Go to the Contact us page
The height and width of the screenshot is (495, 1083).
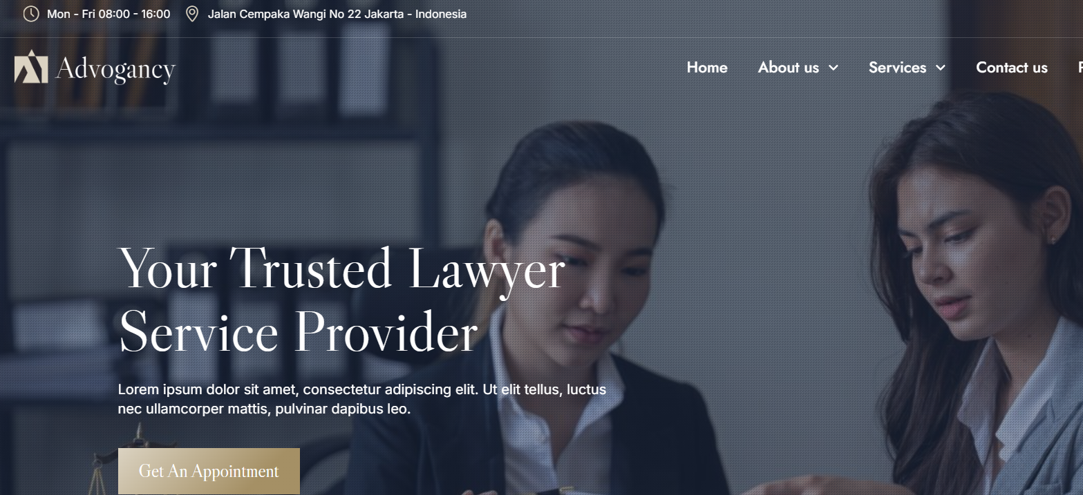pyautogui.click(x=1012, y=68)
